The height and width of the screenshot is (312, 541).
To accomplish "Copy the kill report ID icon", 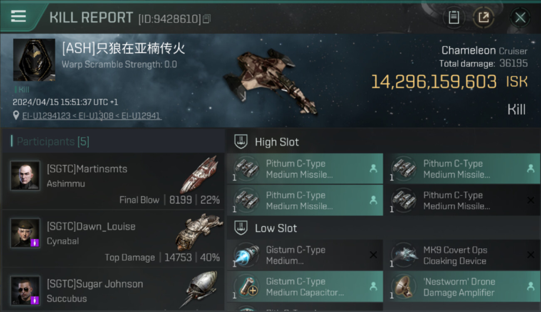I will point(207,19).
